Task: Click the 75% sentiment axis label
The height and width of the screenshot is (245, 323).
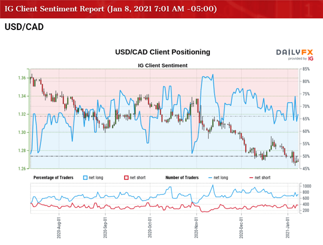Action: click(x=306, y=94)
